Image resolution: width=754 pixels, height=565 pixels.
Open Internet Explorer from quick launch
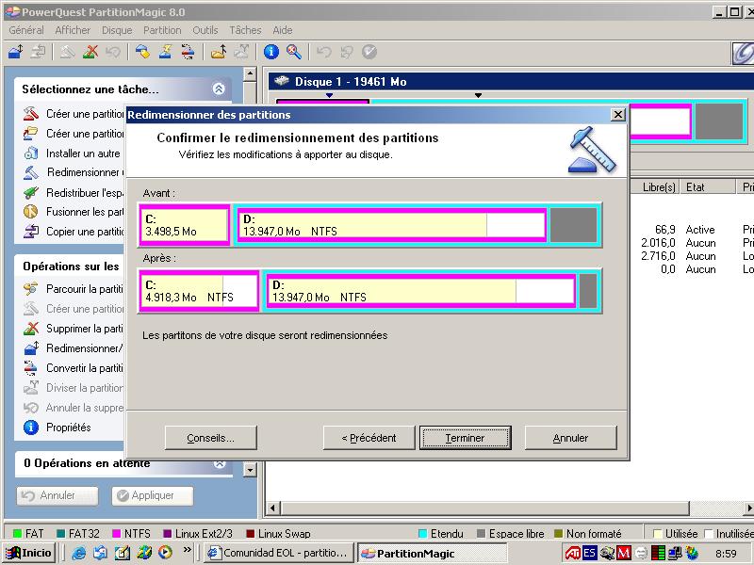78,553
